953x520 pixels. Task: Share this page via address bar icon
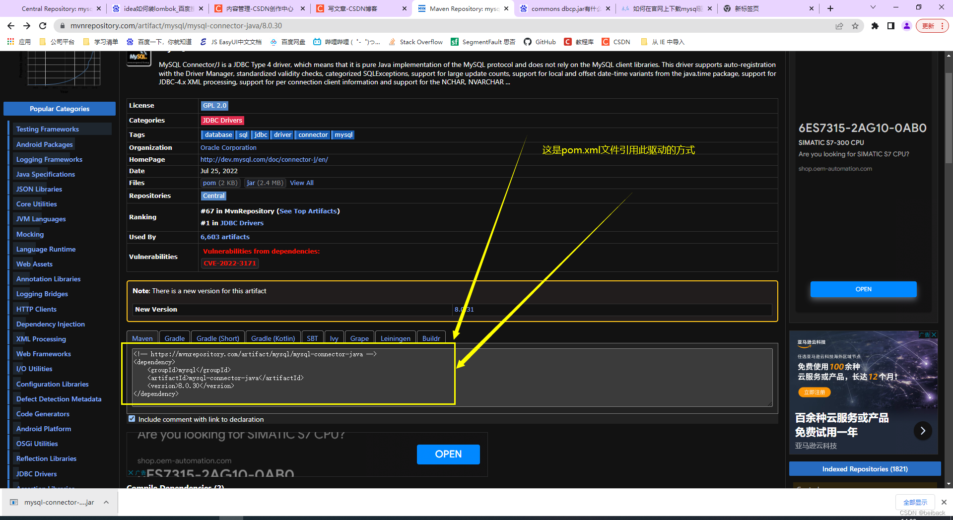839,26
